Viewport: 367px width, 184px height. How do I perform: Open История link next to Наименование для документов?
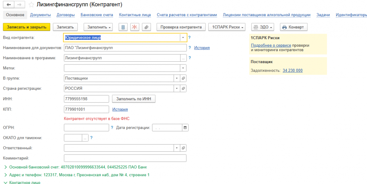point(202,48)
